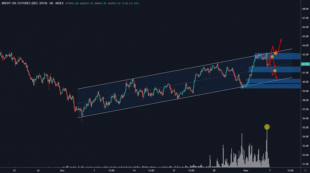
Task: Click the BRENT OIL FUTURES (DEC 2019) symbol title
Action: [x=24, y=3]
